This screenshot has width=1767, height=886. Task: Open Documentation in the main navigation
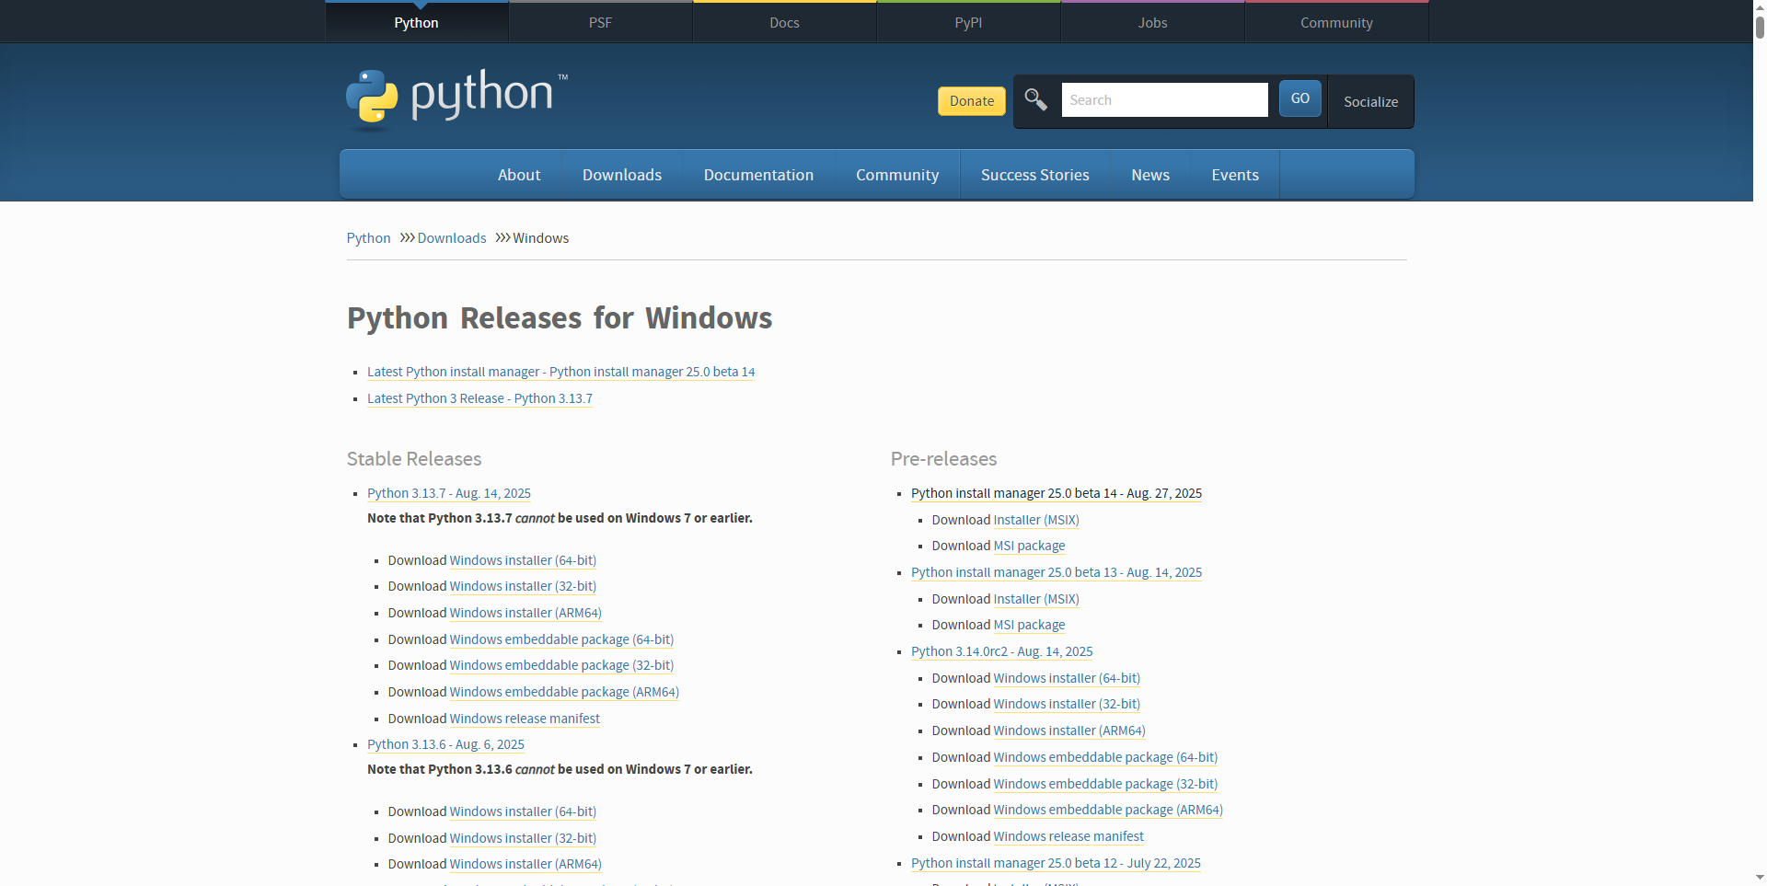point(758,175)
